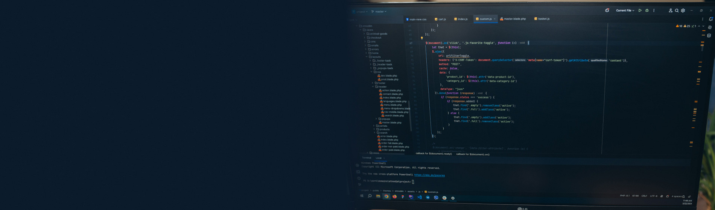Image resolution: width=715 pixels, height=210 pixels.
Task: Open Search Everywhere magnifier in the title bar
Action: [677, 11]
